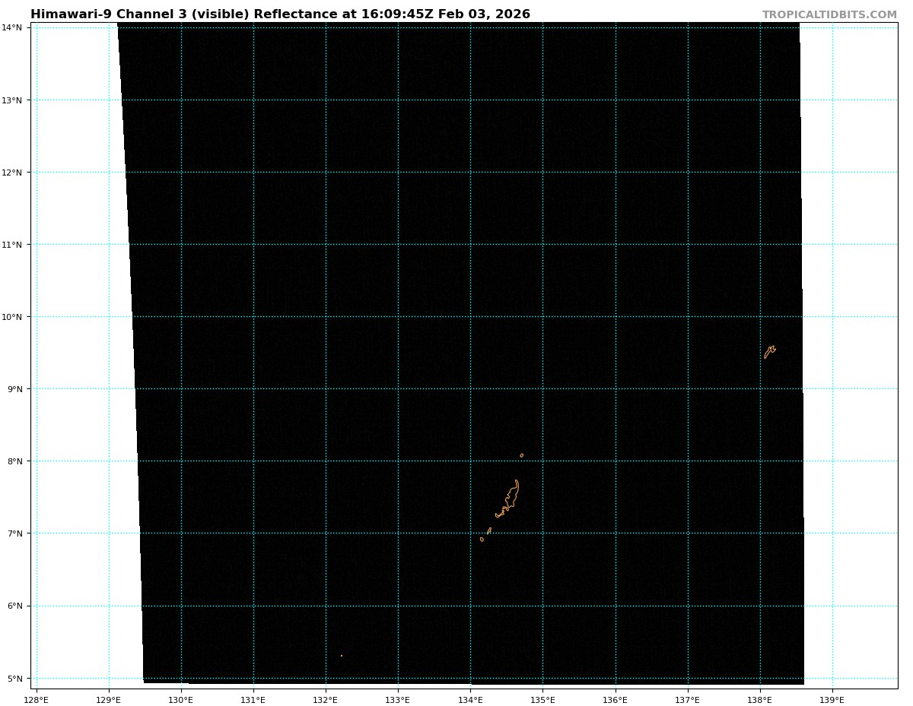
Task: Click the 129°E longitude axis label
Action: 109,699
